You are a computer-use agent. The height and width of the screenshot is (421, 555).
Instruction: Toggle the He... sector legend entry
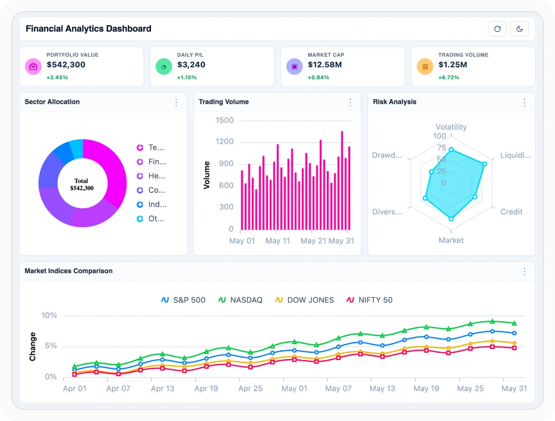coord(151,176)
